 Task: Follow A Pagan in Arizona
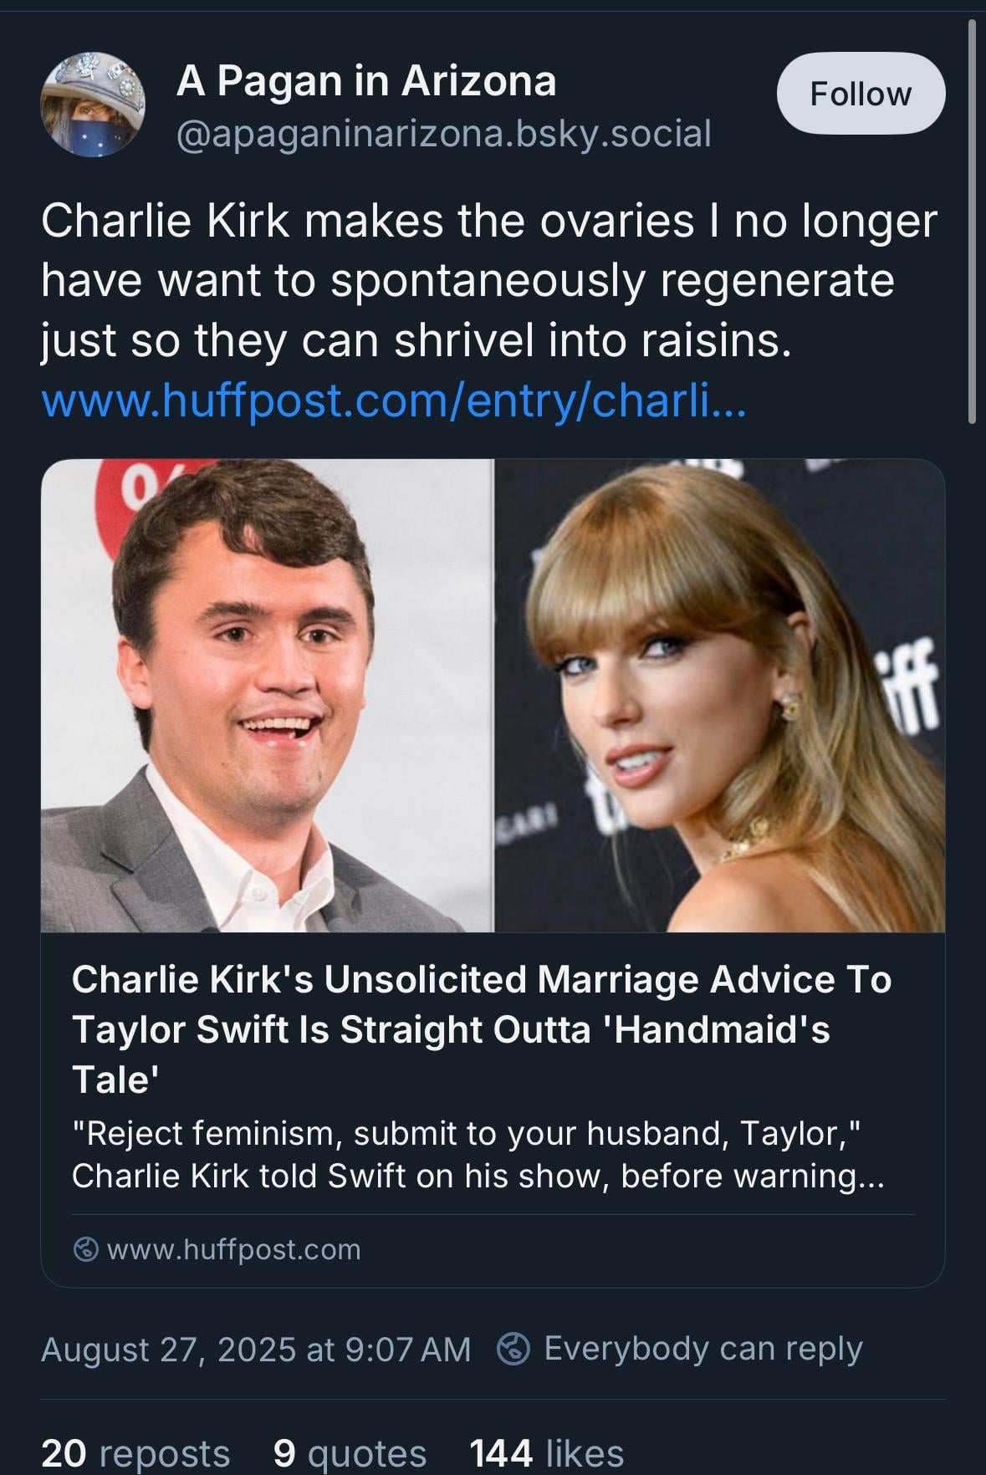[x=861, y=94]
